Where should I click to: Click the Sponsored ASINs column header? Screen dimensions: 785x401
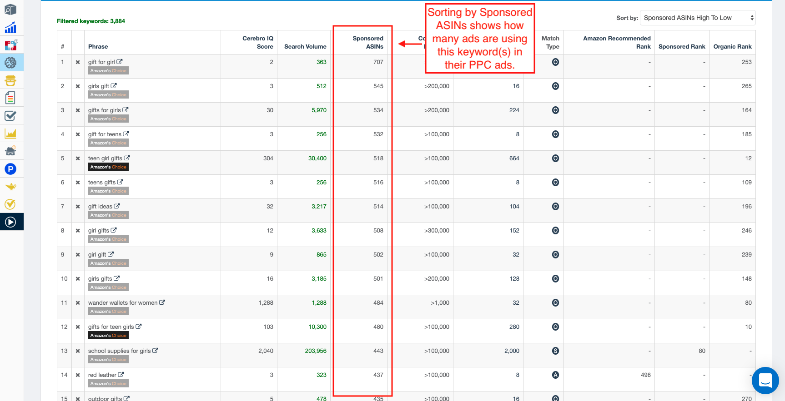click(367, 42)
